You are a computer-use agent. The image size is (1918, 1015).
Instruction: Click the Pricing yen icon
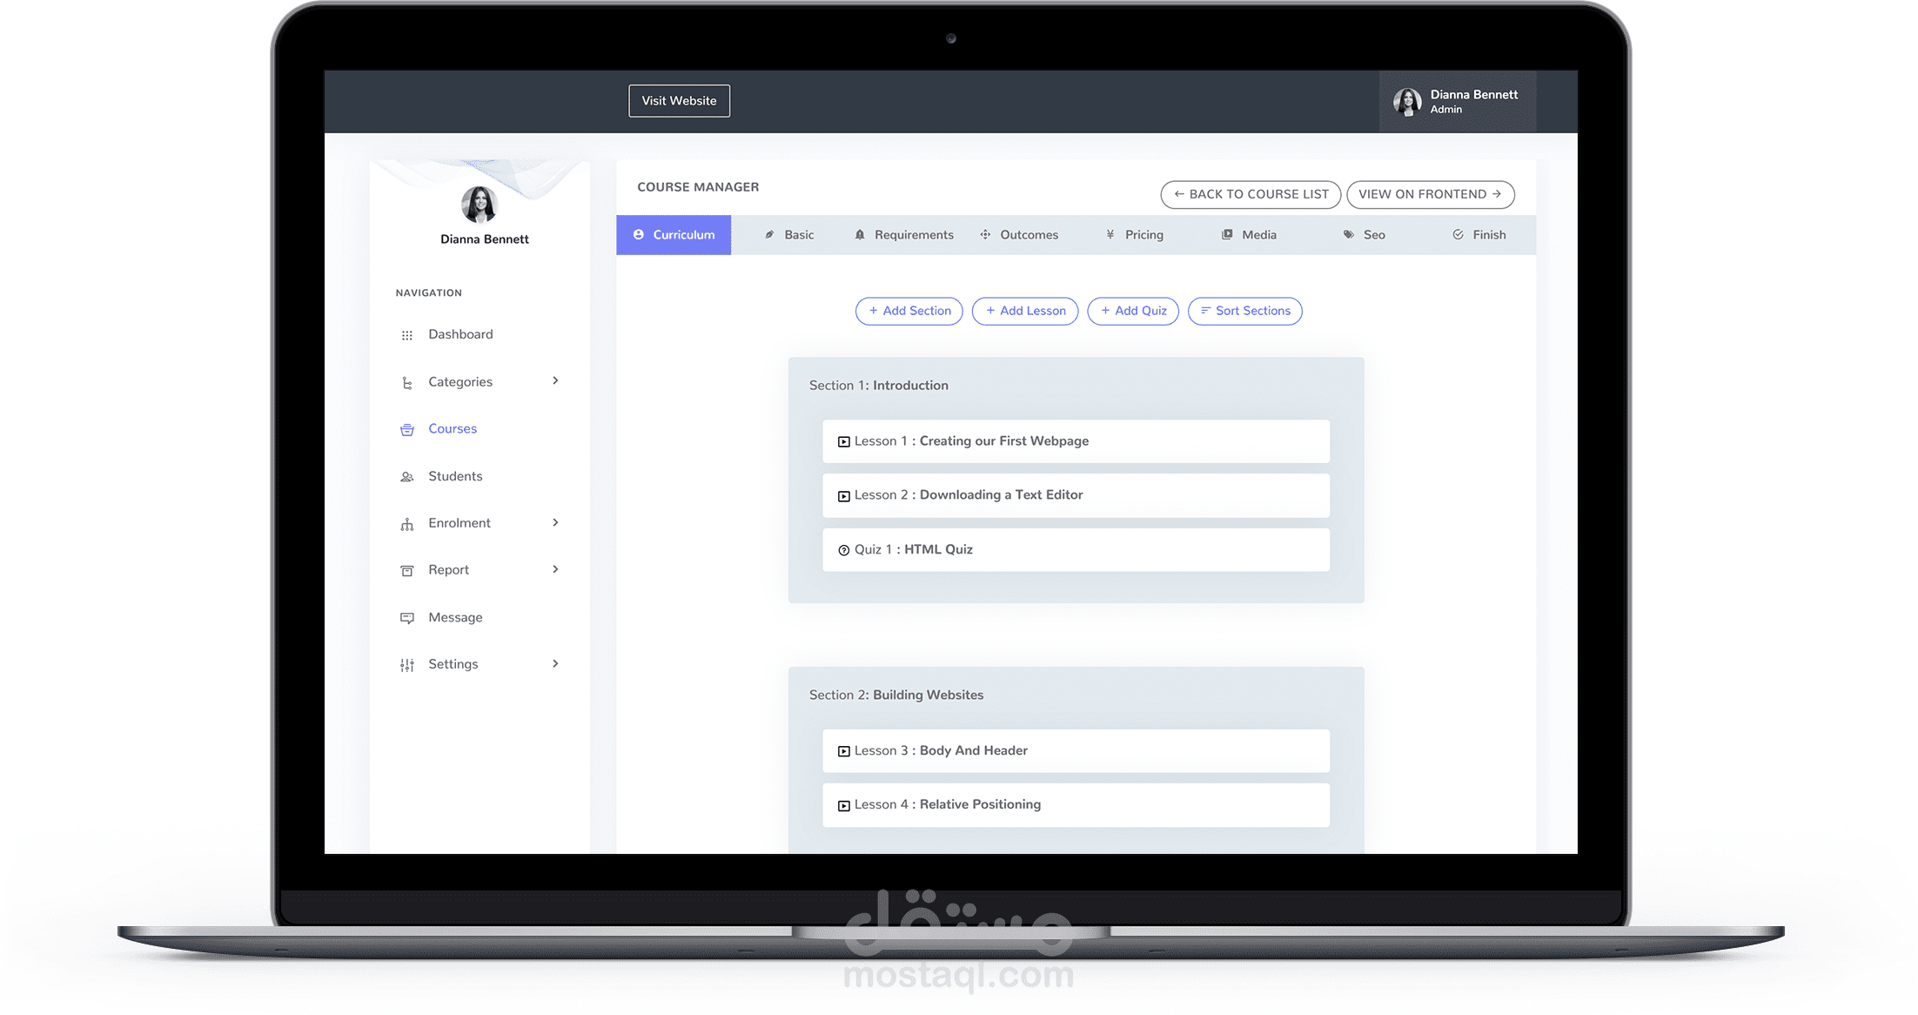1110,235
